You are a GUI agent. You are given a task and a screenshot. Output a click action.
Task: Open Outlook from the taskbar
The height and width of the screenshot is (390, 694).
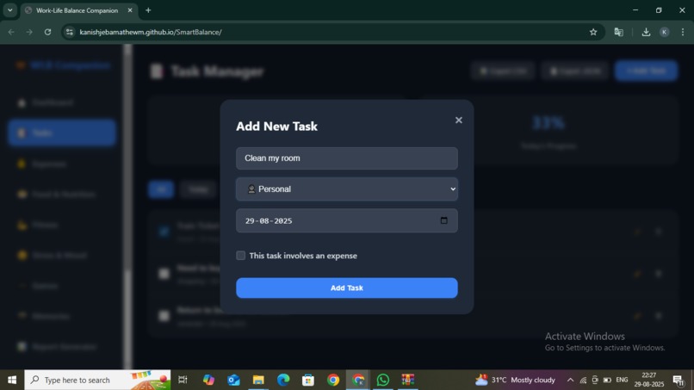click(x=233, y=380)
